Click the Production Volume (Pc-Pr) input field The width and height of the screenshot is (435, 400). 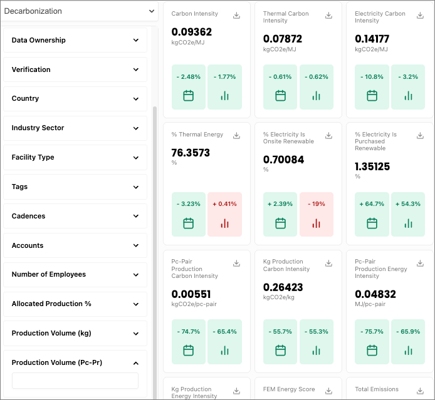pos(75,381)
